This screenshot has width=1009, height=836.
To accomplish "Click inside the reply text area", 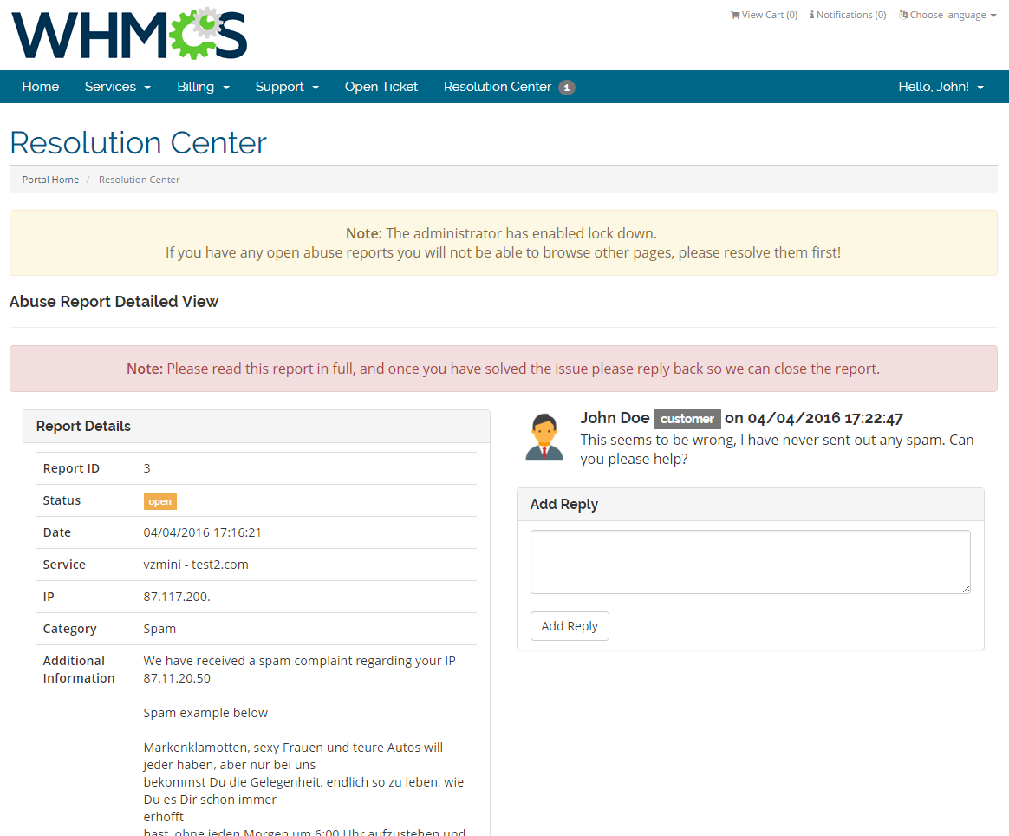I will 750,562.
